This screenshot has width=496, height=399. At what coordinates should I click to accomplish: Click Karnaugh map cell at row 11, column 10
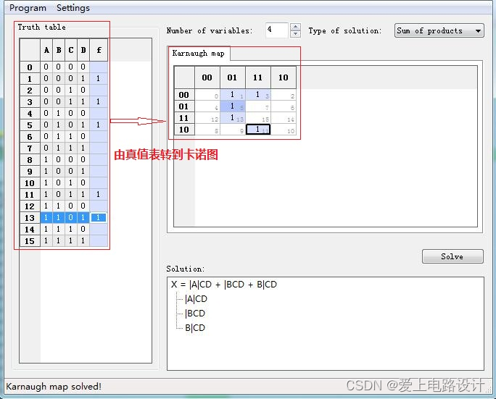(x=284, y=118)
